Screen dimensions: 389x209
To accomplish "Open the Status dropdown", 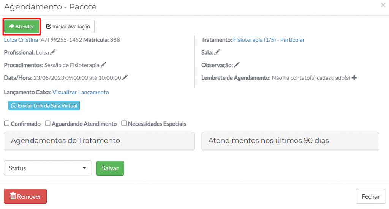I will (x=48, y=168).
